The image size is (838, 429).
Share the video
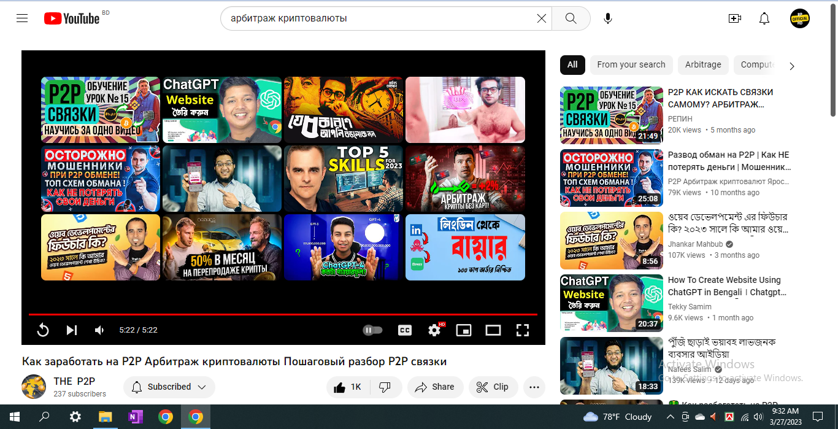(435, 387)
